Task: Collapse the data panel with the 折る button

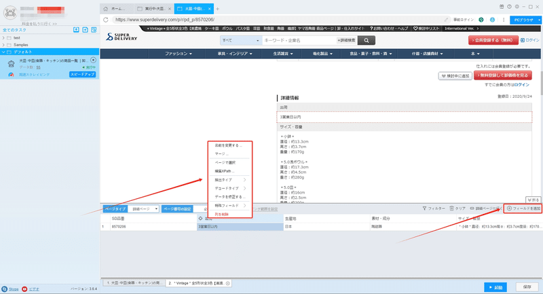Action: click(x=533, y=200)
